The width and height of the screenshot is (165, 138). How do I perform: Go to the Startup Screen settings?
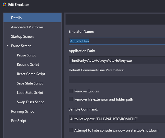[32, 37]
